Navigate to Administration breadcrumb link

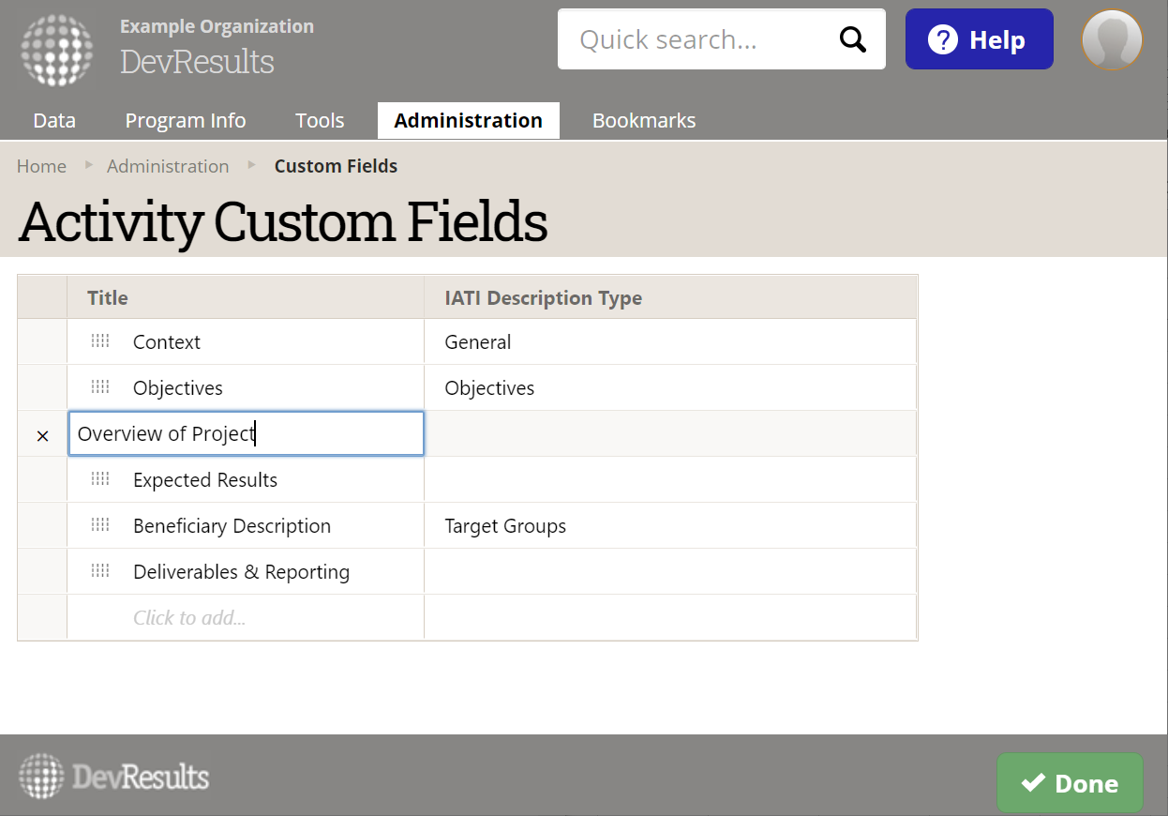(x=168, y=166)
